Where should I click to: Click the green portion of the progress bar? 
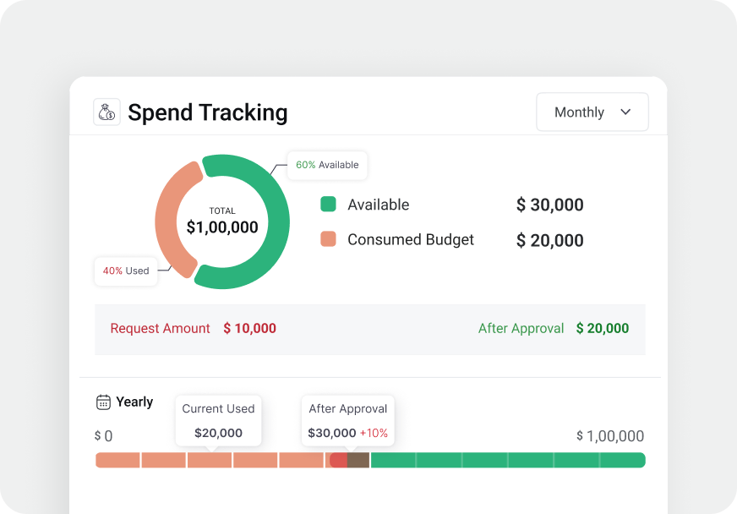(x=507, y=459)
